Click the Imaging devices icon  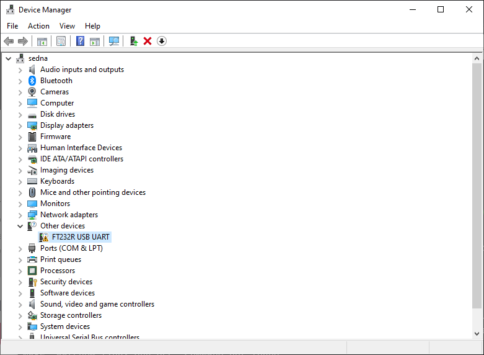32,170
